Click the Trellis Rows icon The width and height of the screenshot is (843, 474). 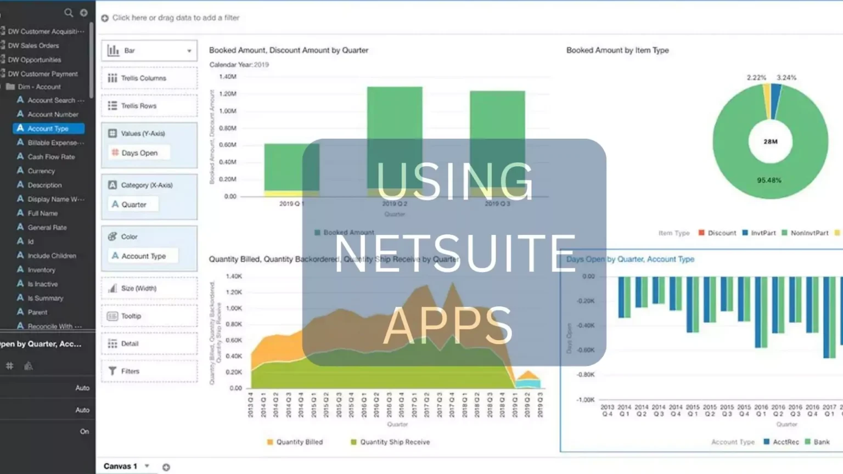click(113, 105)
